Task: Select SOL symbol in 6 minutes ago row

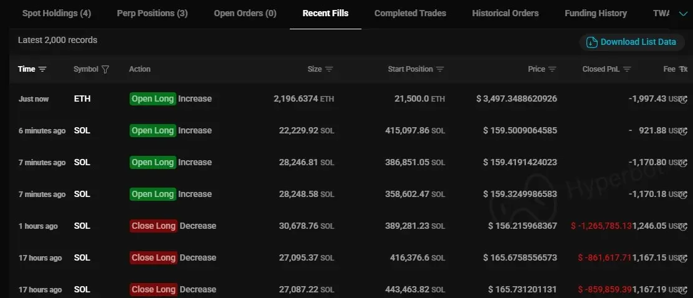Action: [82, 130]
